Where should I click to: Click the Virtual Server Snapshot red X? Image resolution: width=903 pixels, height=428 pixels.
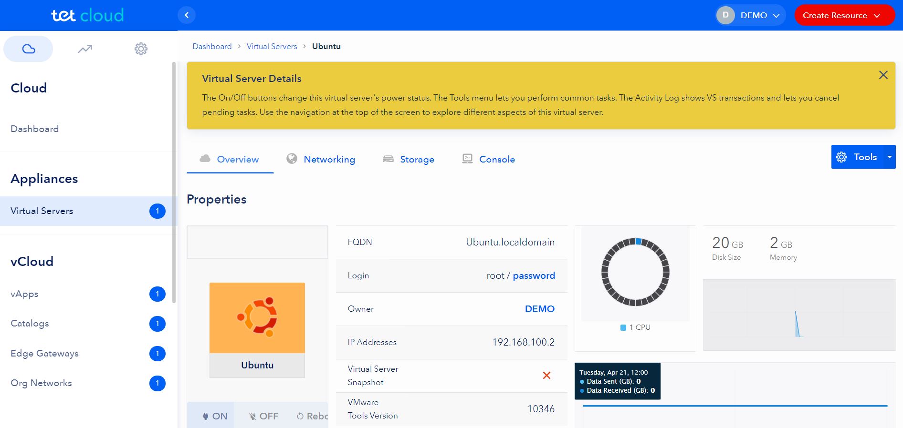click(546, 376)
